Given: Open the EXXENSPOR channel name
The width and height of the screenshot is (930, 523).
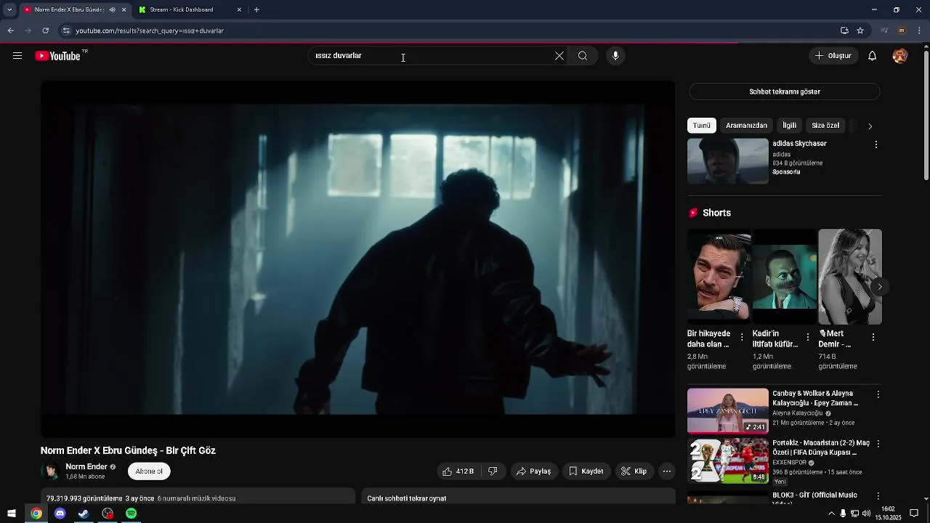Looking at the screenshot, I should pyautogui.click(x=790, y=463).
